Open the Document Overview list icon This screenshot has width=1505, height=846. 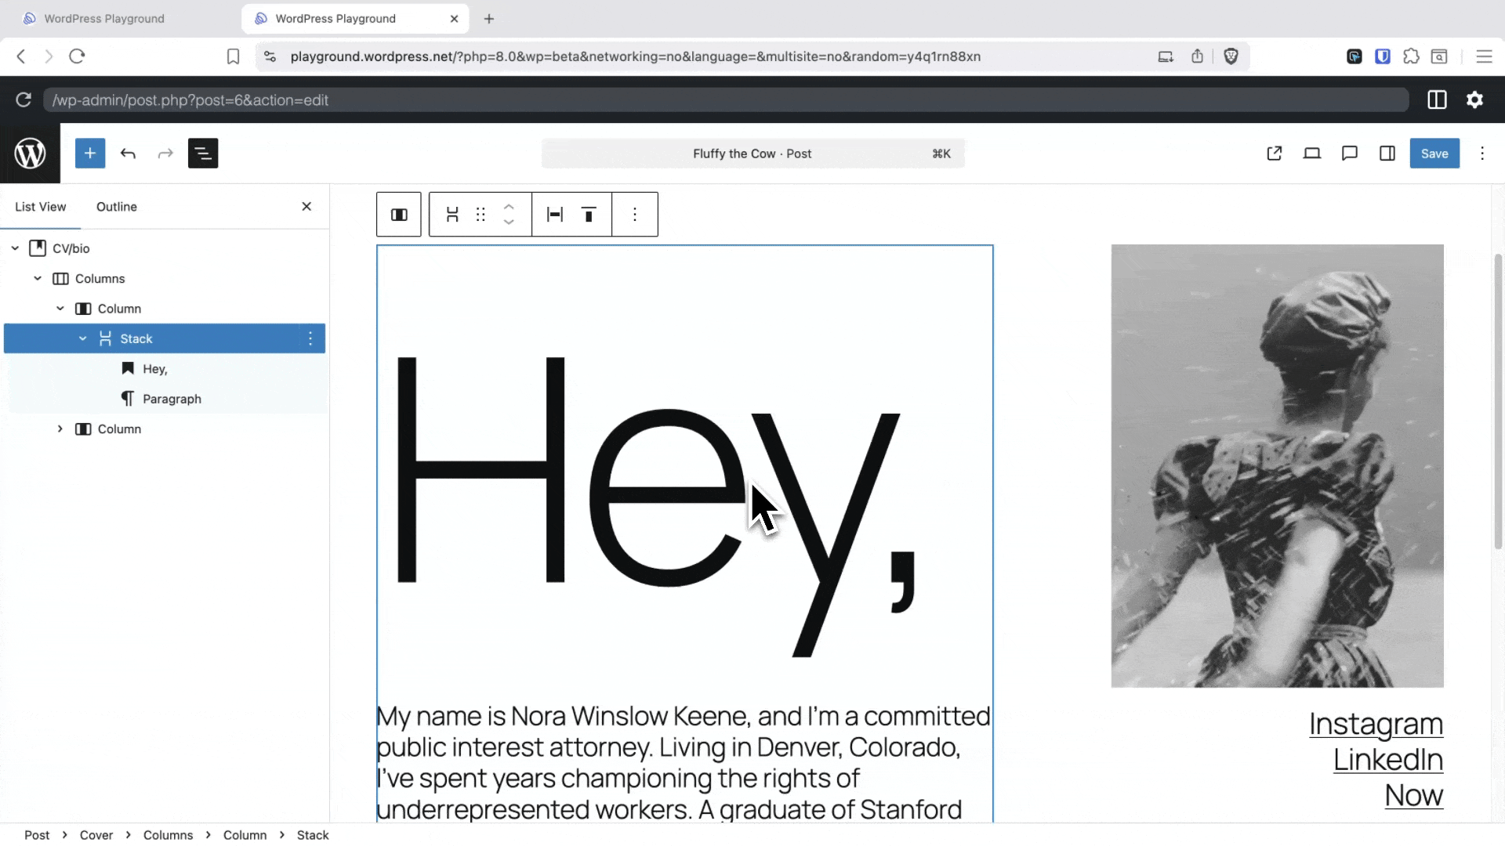203,154
